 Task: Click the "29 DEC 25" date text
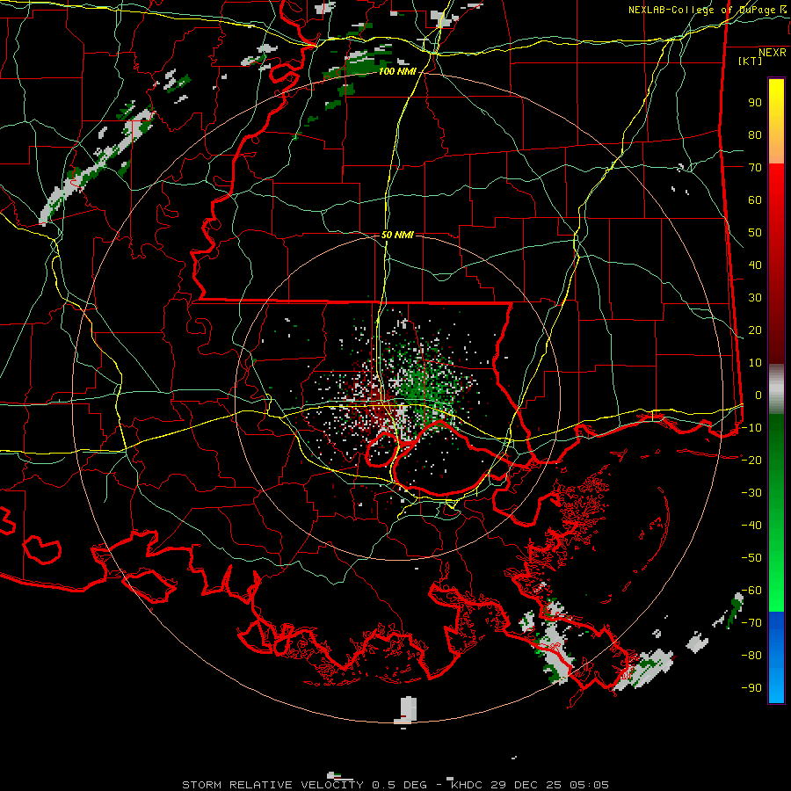click(526, 785)
